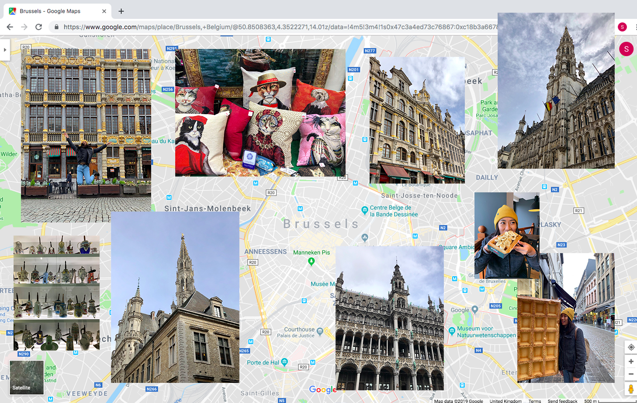Open the Terms link
This screenshot has height=403, width=637.
tap(534, 401)
